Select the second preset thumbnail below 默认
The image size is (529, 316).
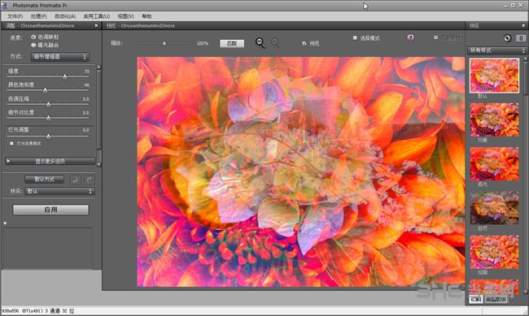tap(494, 119)
